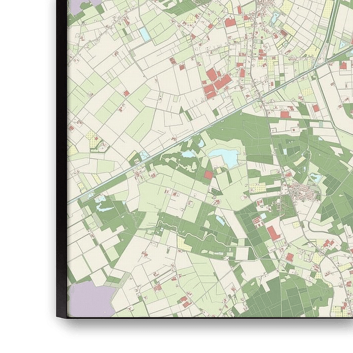Click the tall light-blue rectangle near the top-left

click(145, 34)
